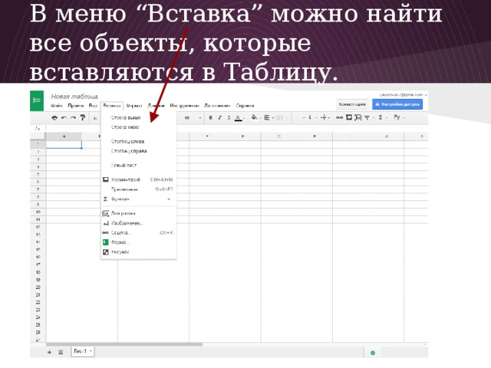Open the input tools Ру button
This screenshot has height=368, width=491.
click(397, 117)
